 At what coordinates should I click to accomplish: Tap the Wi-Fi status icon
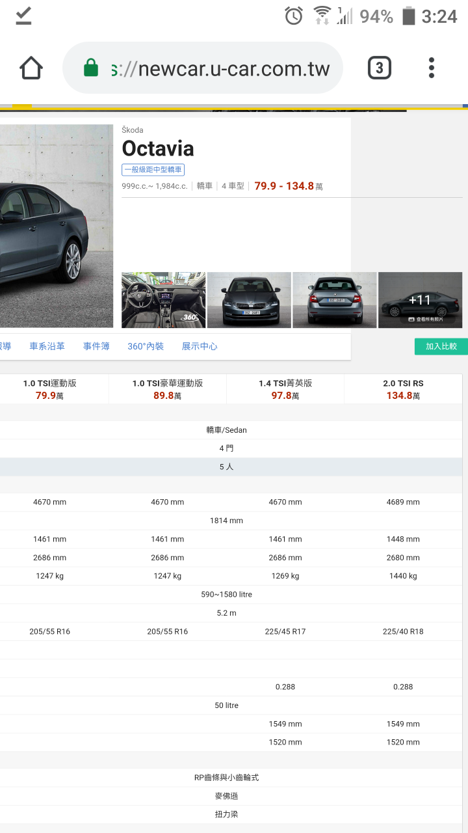click(x=322, y=16)
